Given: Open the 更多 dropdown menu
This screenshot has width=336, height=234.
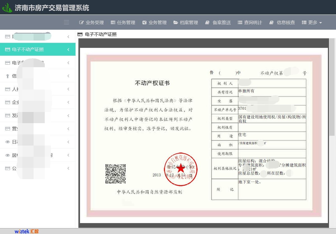Looking at the screenshot, I should [x=312, y=23].
